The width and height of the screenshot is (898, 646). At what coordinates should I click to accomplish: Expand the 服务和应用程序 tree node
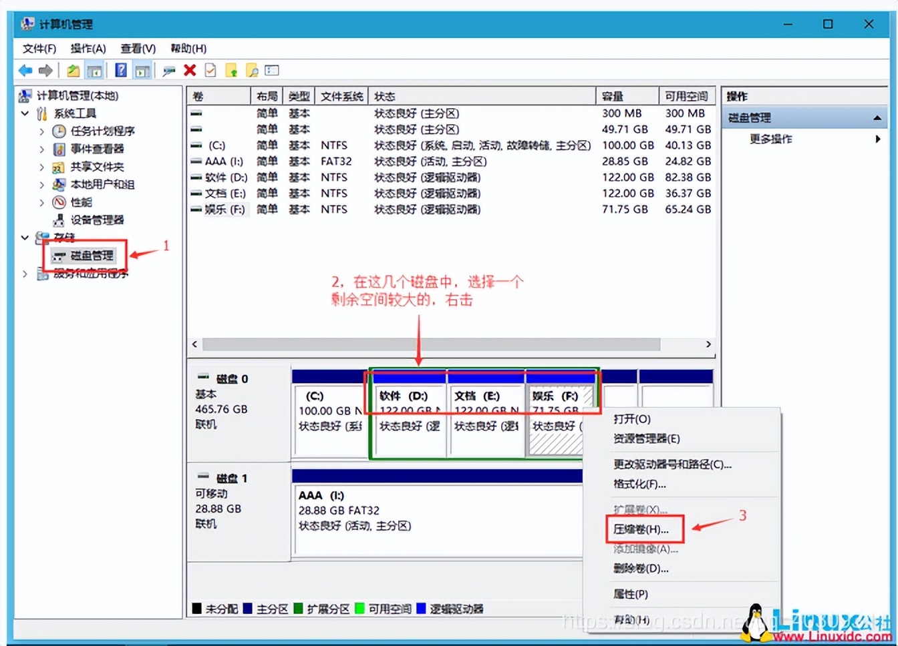25,273
